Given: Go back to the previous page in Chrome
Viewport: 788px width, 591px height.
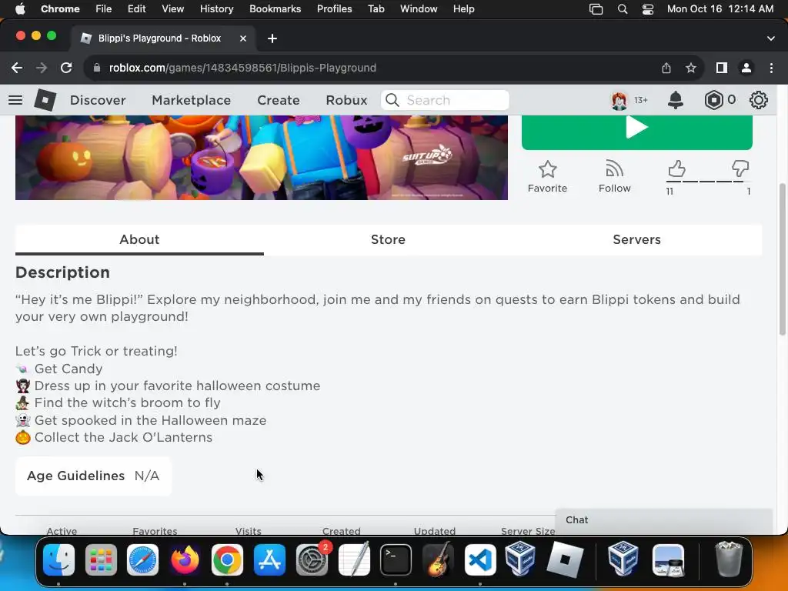Looking at the screenshot, I should pos(17,68).
